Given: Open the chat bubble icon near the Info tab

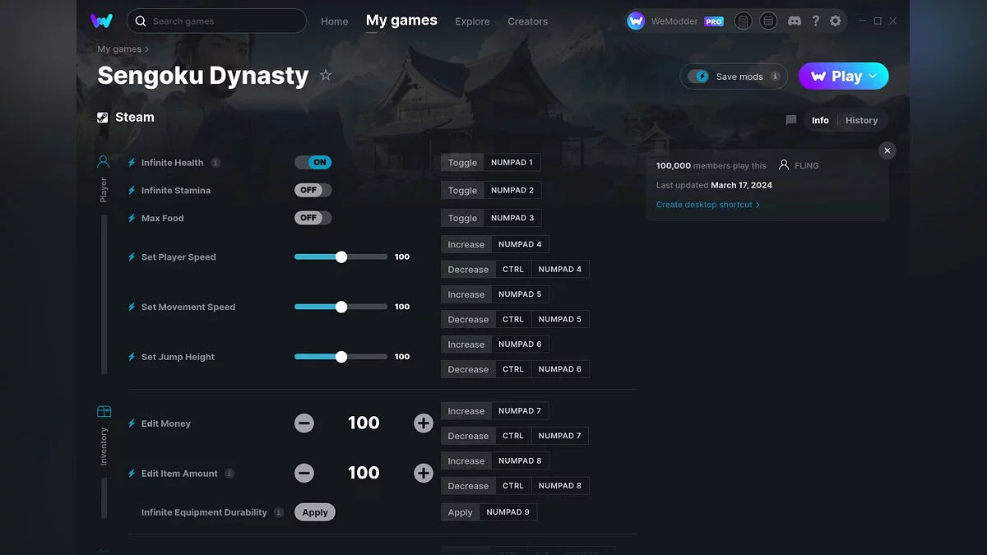Looking at the screenshot, I should coord(790,120).
